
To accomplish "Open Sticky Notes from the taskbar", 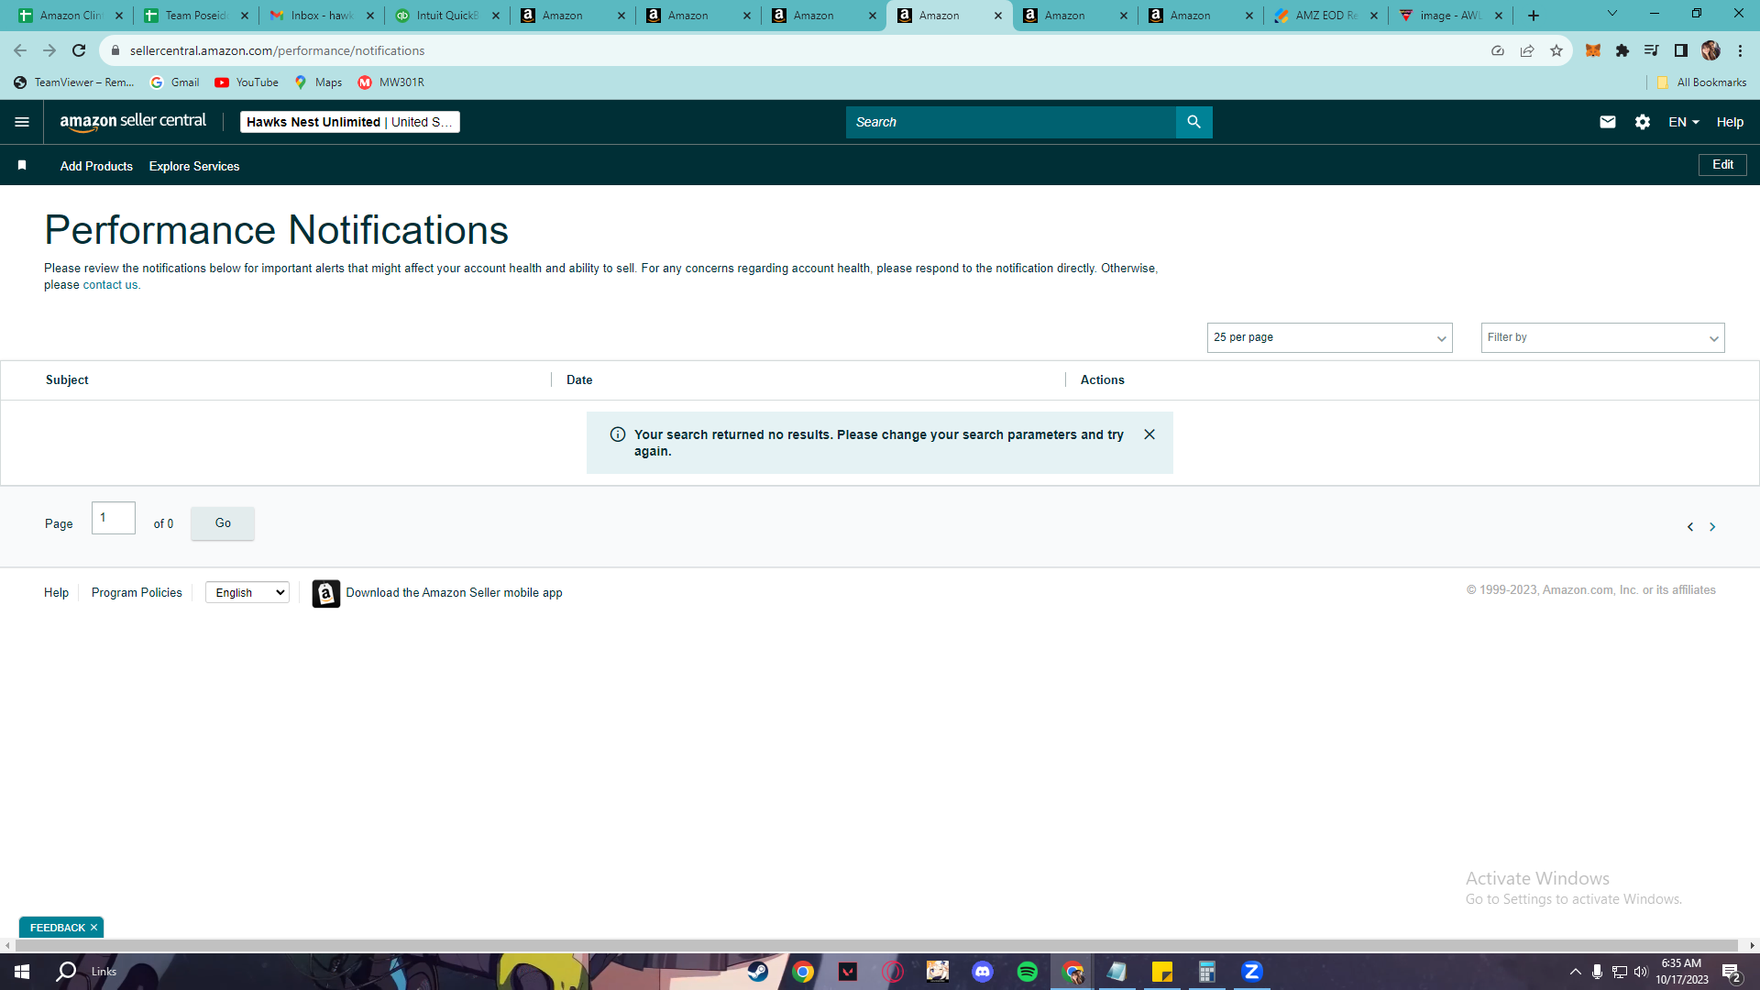I will click(x=1162, y=972).
